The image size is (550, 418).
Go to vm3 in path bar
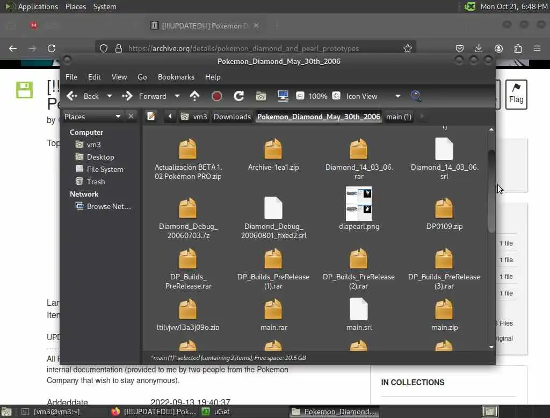coord(193,117)
